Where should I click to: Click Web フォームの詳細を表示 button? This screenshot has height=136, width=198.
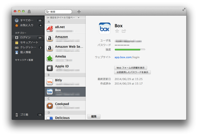pos(131,68)
